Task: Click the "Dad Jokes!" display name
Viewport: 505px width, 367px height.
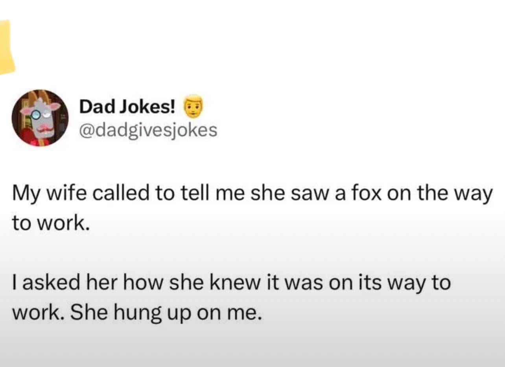Action: [x=127, y=106]
